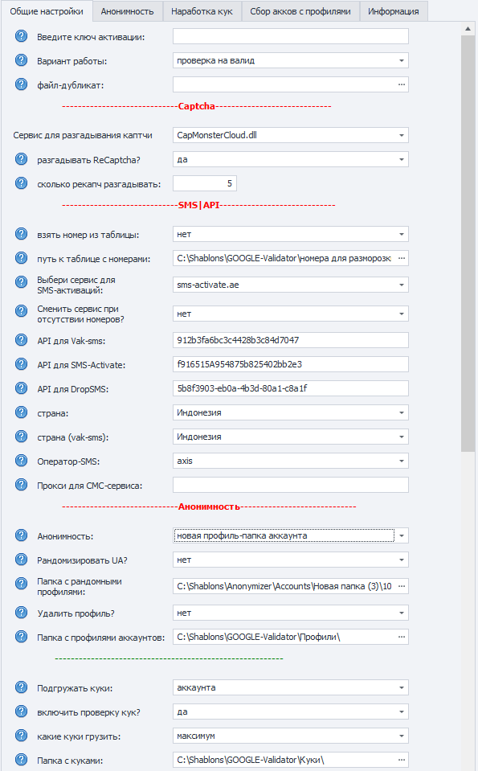Switch to Анонимность tab
Screen dimensions: 478x771
[127, 11]
